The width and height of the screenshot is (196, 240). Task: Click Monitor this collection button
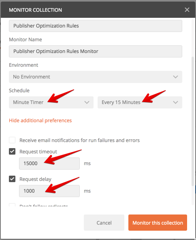[158, 223]
